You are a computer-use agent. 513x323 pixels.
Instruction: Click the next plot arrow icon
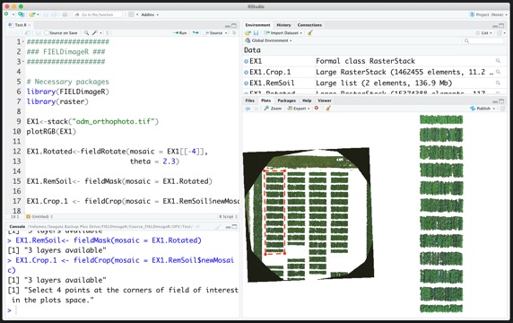click(256, 109)
